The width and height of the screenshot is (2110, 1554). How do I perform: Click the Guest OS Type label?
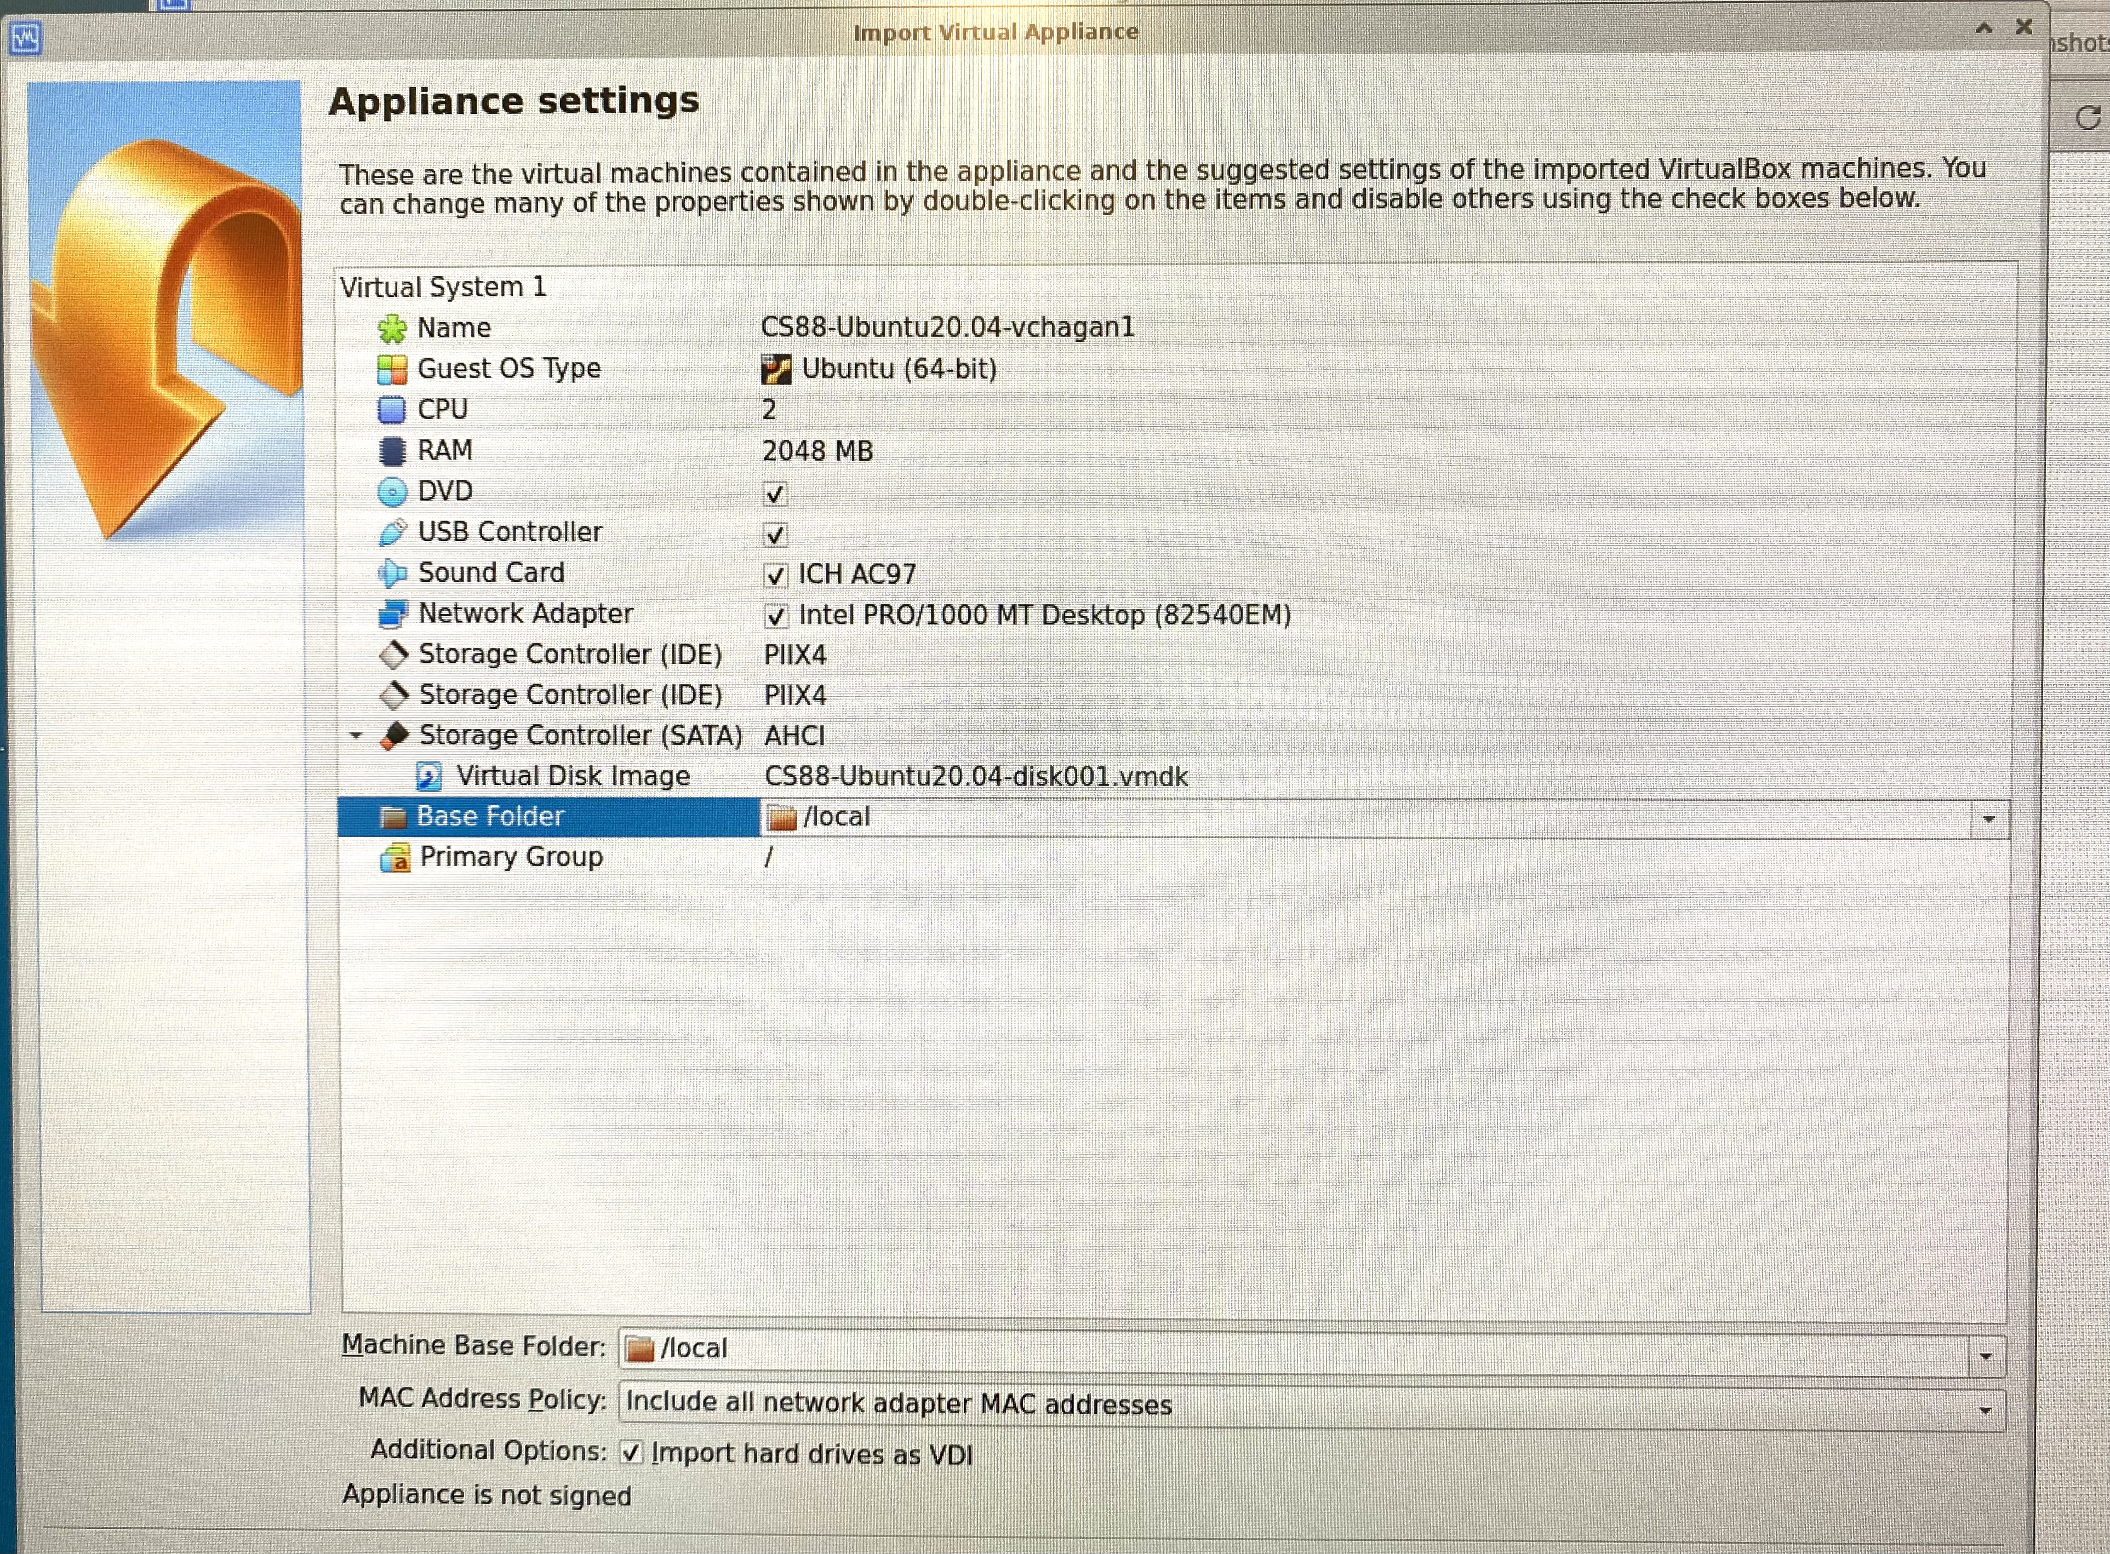pos(509,369)
